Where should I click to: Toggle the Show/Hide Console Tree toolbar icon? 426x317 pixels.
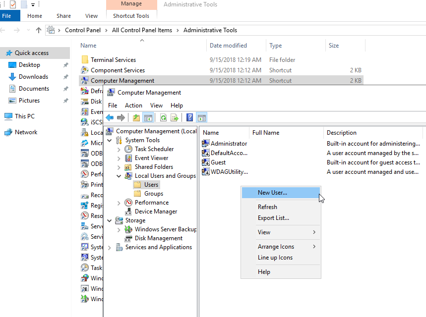point(148,117)
